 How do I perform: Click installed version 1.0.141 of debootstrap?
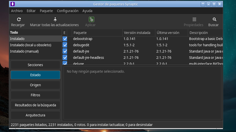129,39
